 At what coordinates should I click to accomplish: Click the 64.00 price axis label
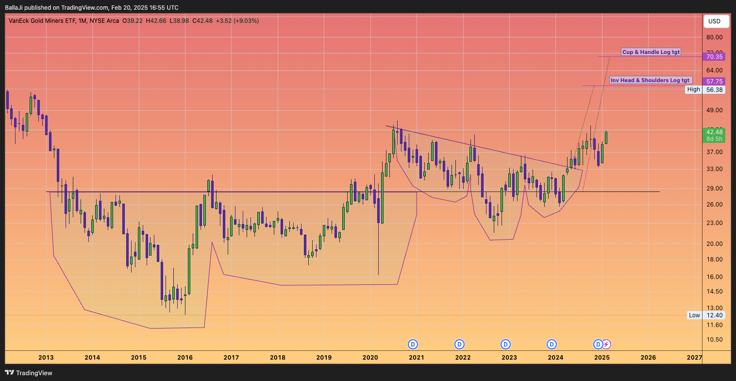point(715,70)
